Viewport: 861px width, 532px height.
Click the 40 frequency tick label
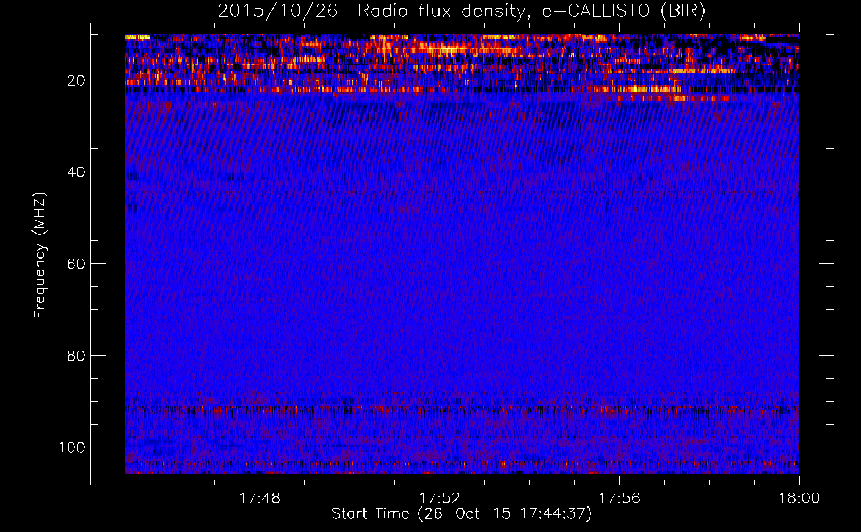point(76,172)
